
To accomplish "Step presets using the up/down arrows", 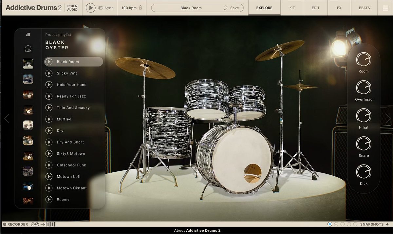I will (225, 8).
